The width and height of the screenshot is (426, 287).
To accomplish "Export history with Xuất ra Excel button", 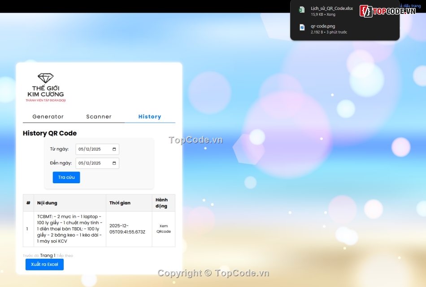I will 44,265.
